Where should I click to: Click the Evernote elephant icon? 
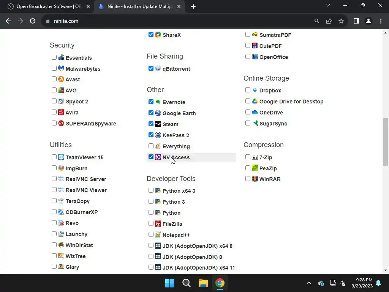(x=158, y=102)
